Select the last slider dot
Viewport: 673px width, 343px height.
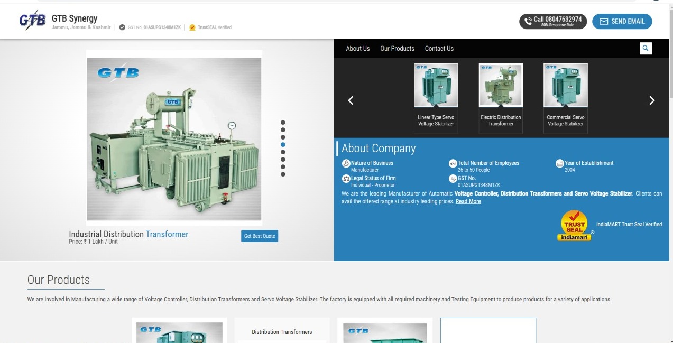point(283,174)
